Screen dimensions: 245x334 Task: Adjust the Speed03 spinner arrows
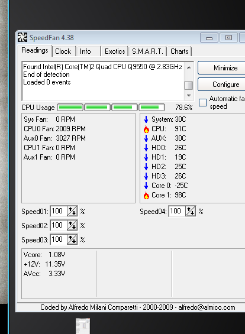pyautogui.click(x=72, y=240)
